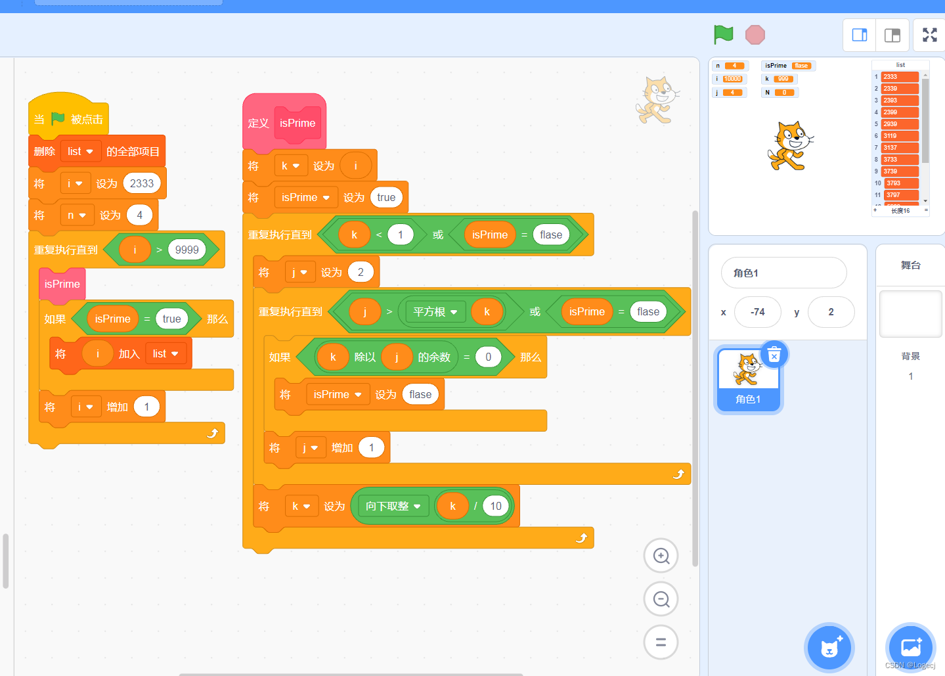
Task: Select the 角色1 sprite thumbnail
Action: 748,380
